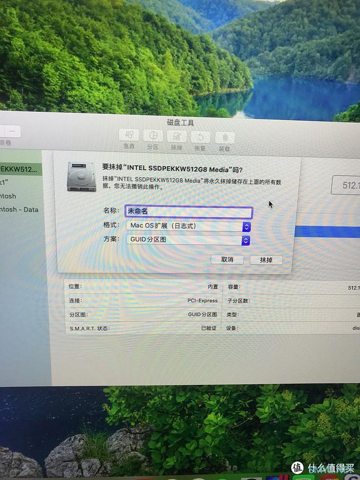
Task: Click the Erase (抹掉) toolbar icon
Action: 177,137
